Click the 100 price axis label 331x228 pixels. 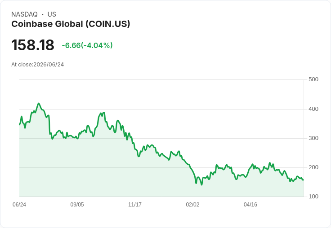pos(313,197)
